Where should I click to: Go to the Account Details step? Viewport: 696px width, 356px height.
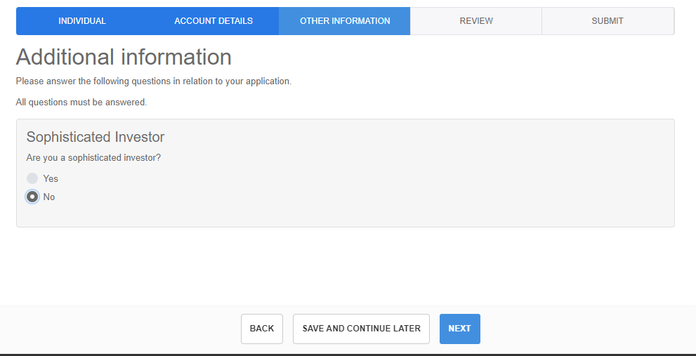click(214, 21)
